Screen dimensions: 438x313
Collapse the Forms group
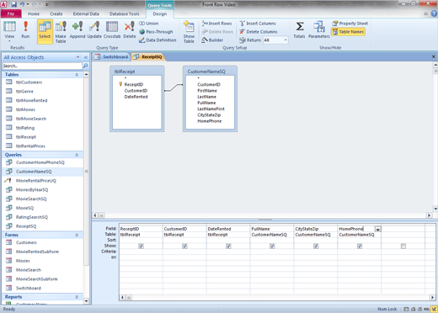[x=77, y=235]
